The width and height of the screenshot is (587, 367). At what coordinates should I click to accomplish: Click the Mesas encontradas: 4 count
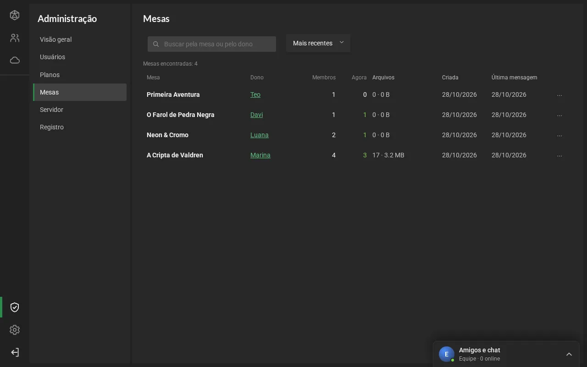[170, 64]
